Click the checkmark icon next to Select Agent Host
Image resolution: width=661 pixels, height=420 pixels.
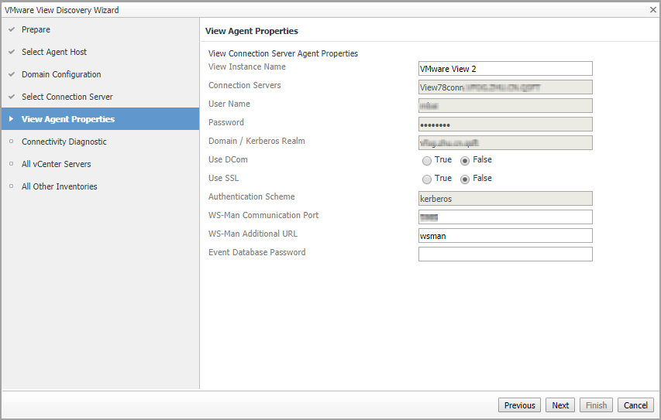[11, 52]
